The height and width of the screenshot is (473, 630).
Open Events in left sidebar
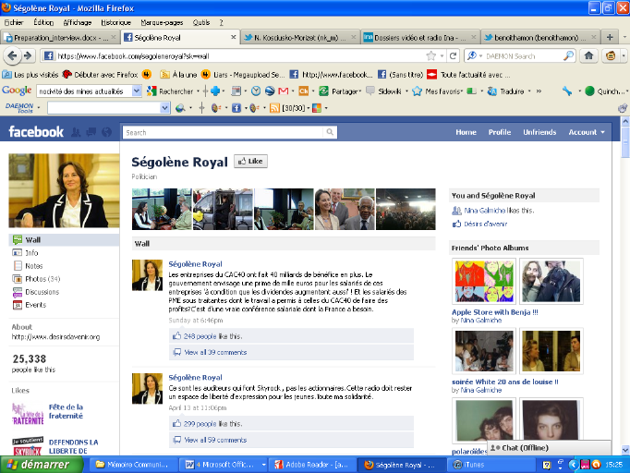click(35, 304)
